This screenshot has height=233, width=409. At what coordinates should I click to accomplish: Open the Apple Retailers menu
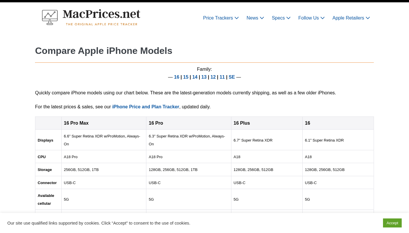pos(348,18)
